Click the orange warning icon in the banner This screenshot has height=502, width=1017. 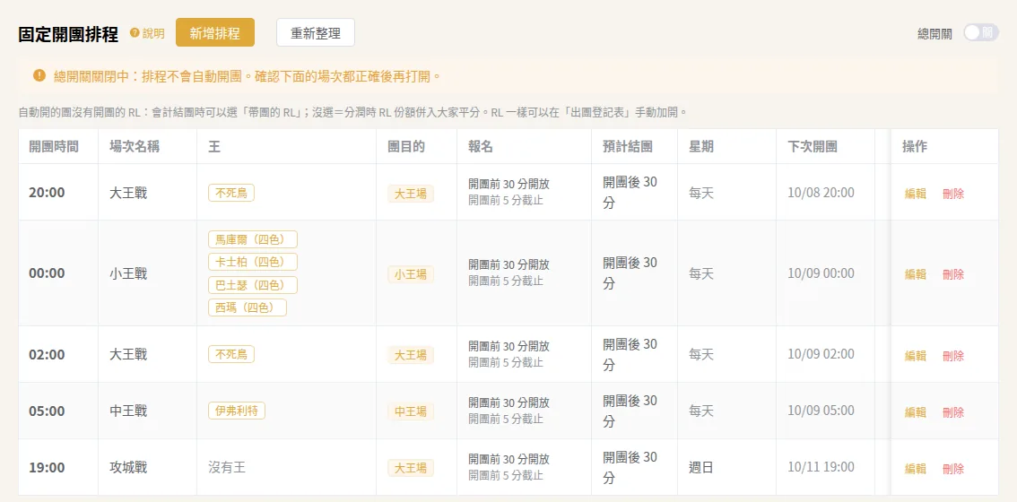click(x=39, y=76)
